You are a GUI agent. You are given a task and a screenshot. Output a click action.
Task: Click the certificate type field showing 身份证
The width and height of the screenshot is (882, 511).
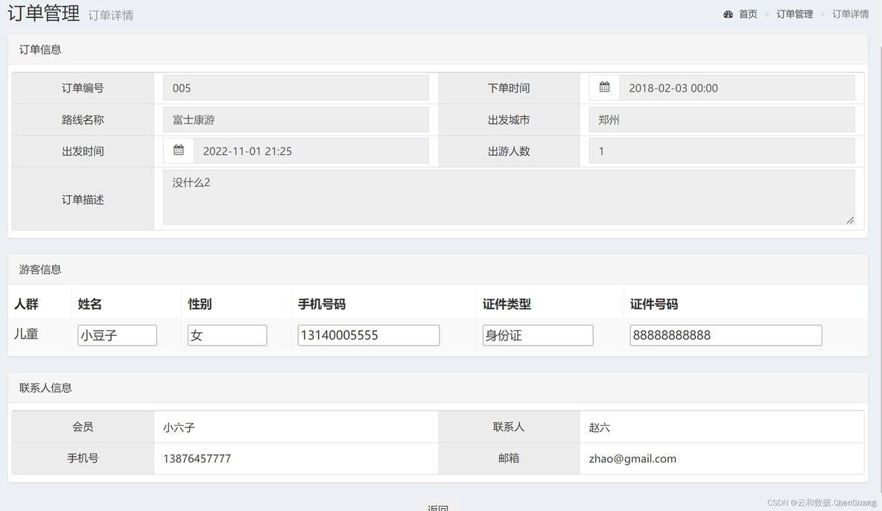[537, 335]
